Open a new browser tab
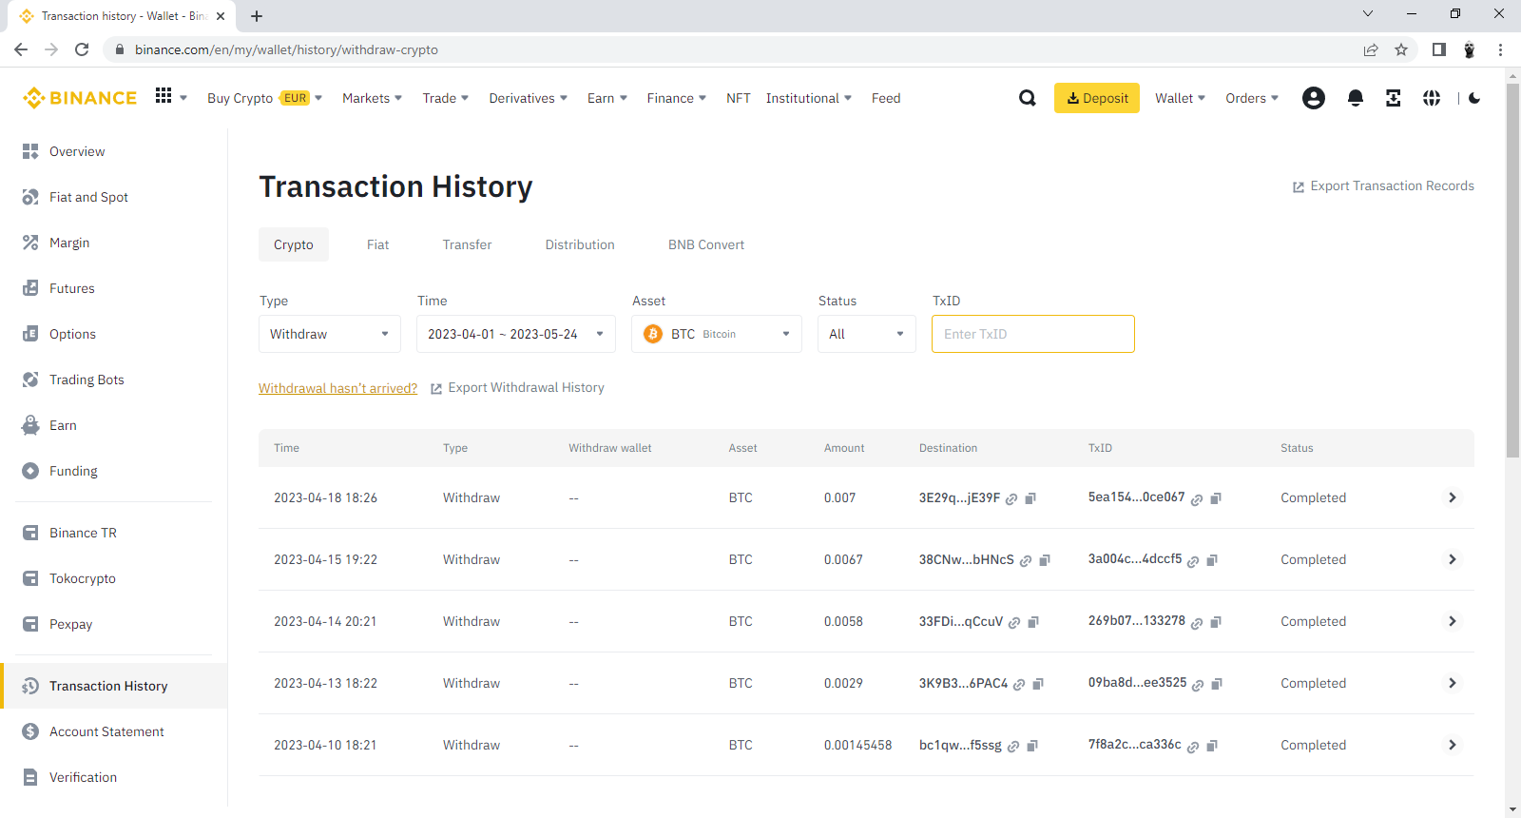This screenshot has width=1521, height=818. point(257,16)
